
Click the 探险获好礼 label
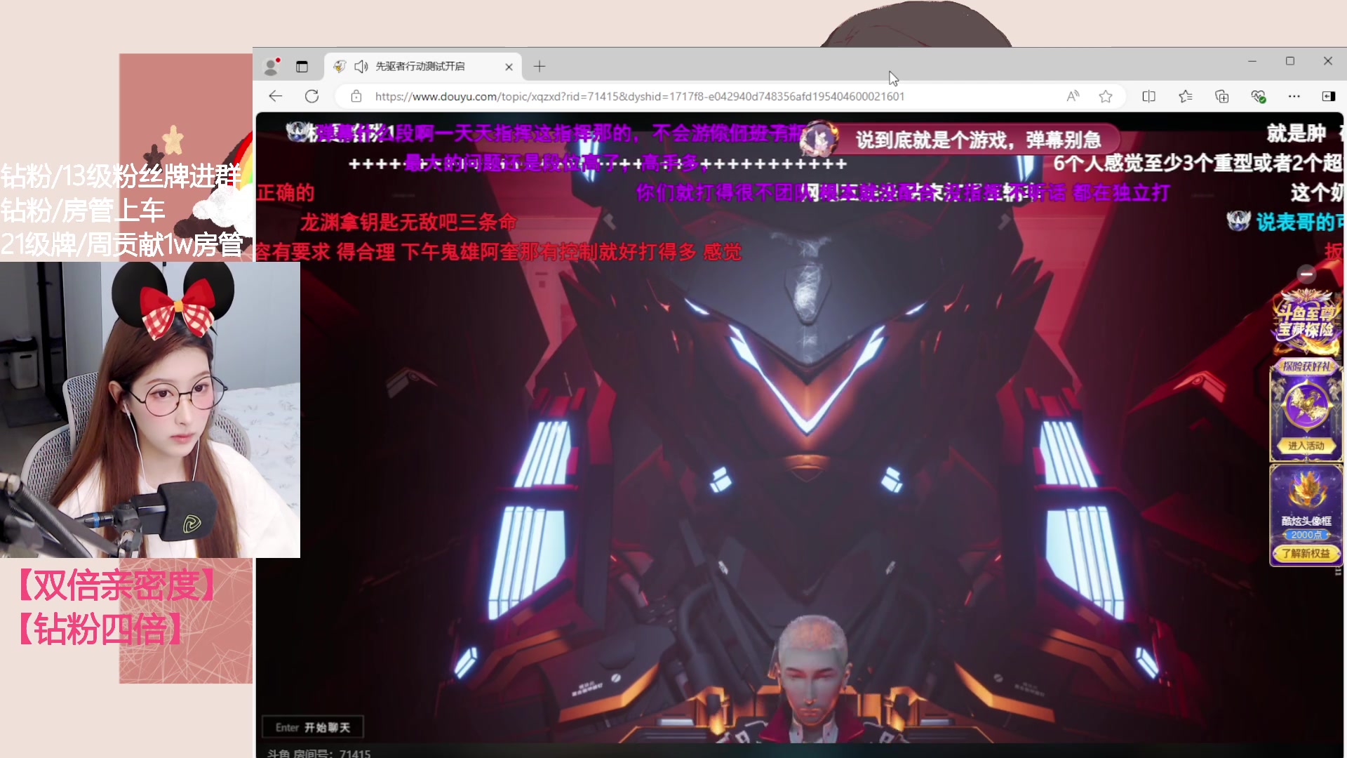coord(1306,366)
